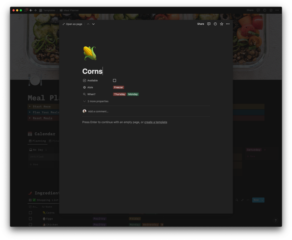
Task: Switch to the Planning tab in Calendar
Action: coord(37,141)
